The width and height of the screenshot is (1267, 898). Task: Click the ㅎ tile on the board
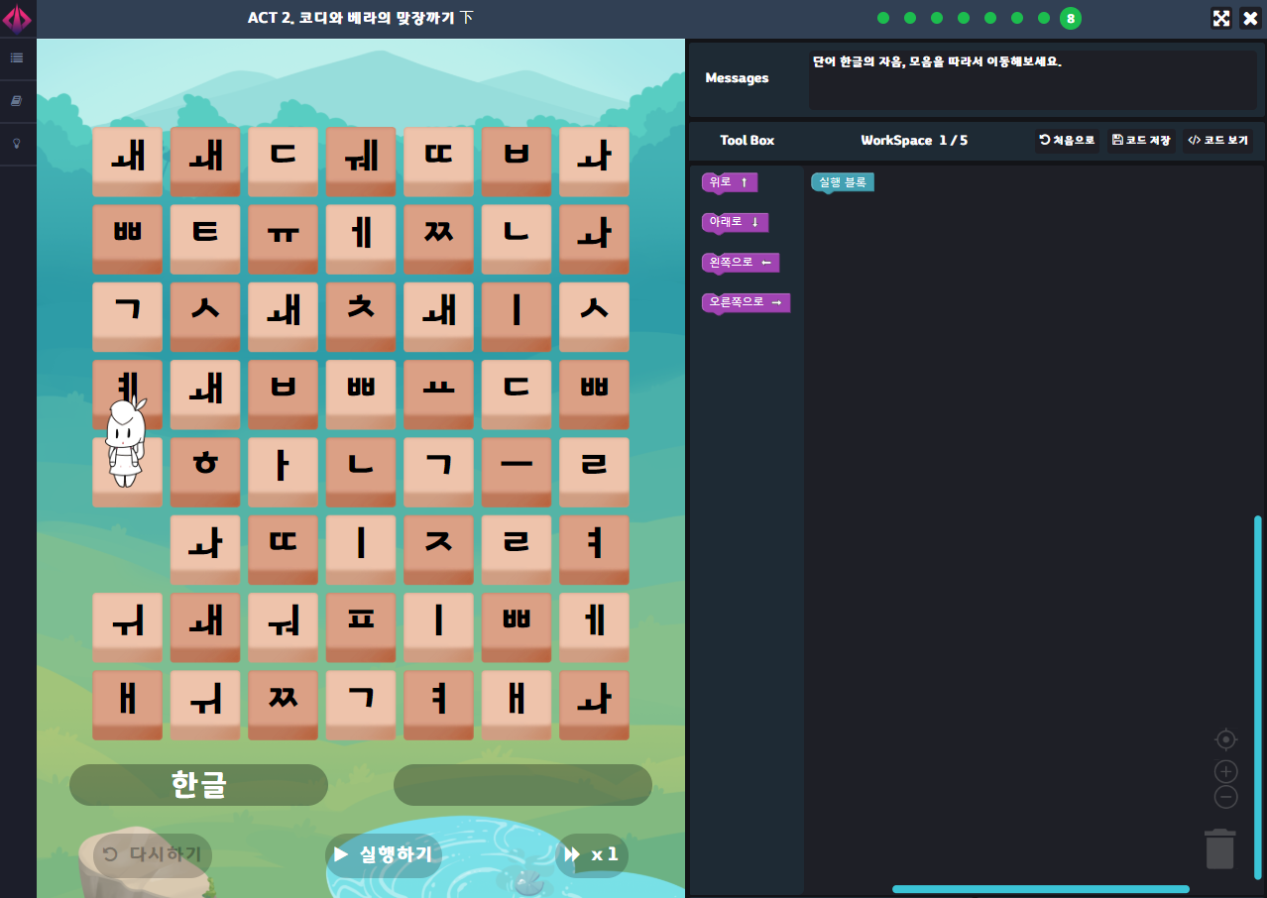(x=205, y=472)
